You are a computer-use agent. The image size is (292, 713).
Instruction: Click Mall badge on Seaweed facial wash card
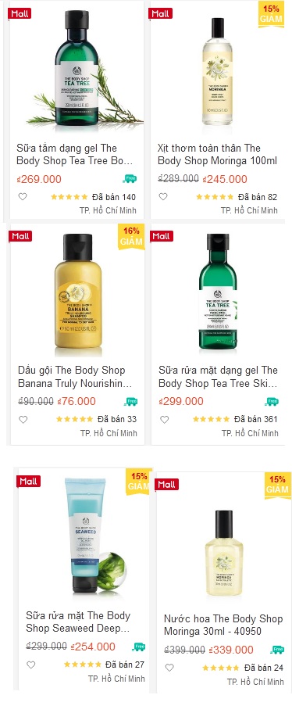click(x=29, y=481)
